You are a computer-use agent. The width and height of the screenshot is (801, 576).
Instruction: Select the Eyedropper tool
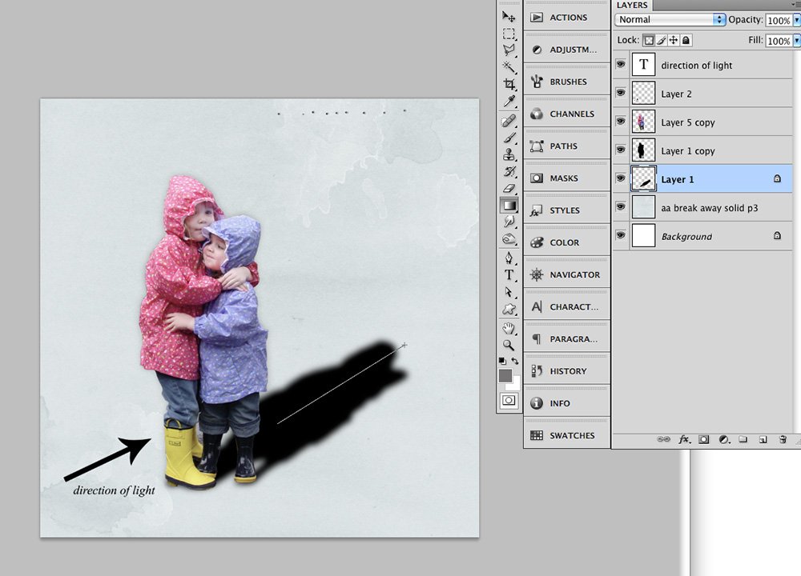509,101
